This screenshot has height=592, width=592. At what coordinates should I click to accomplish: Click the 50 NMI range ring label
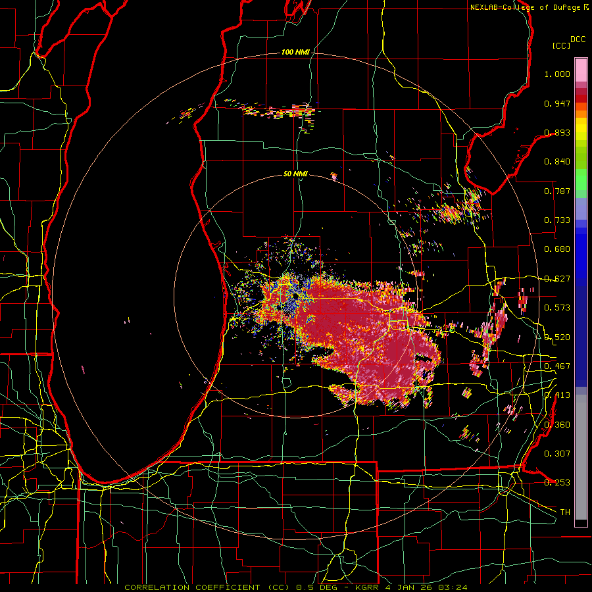[295, 174]
